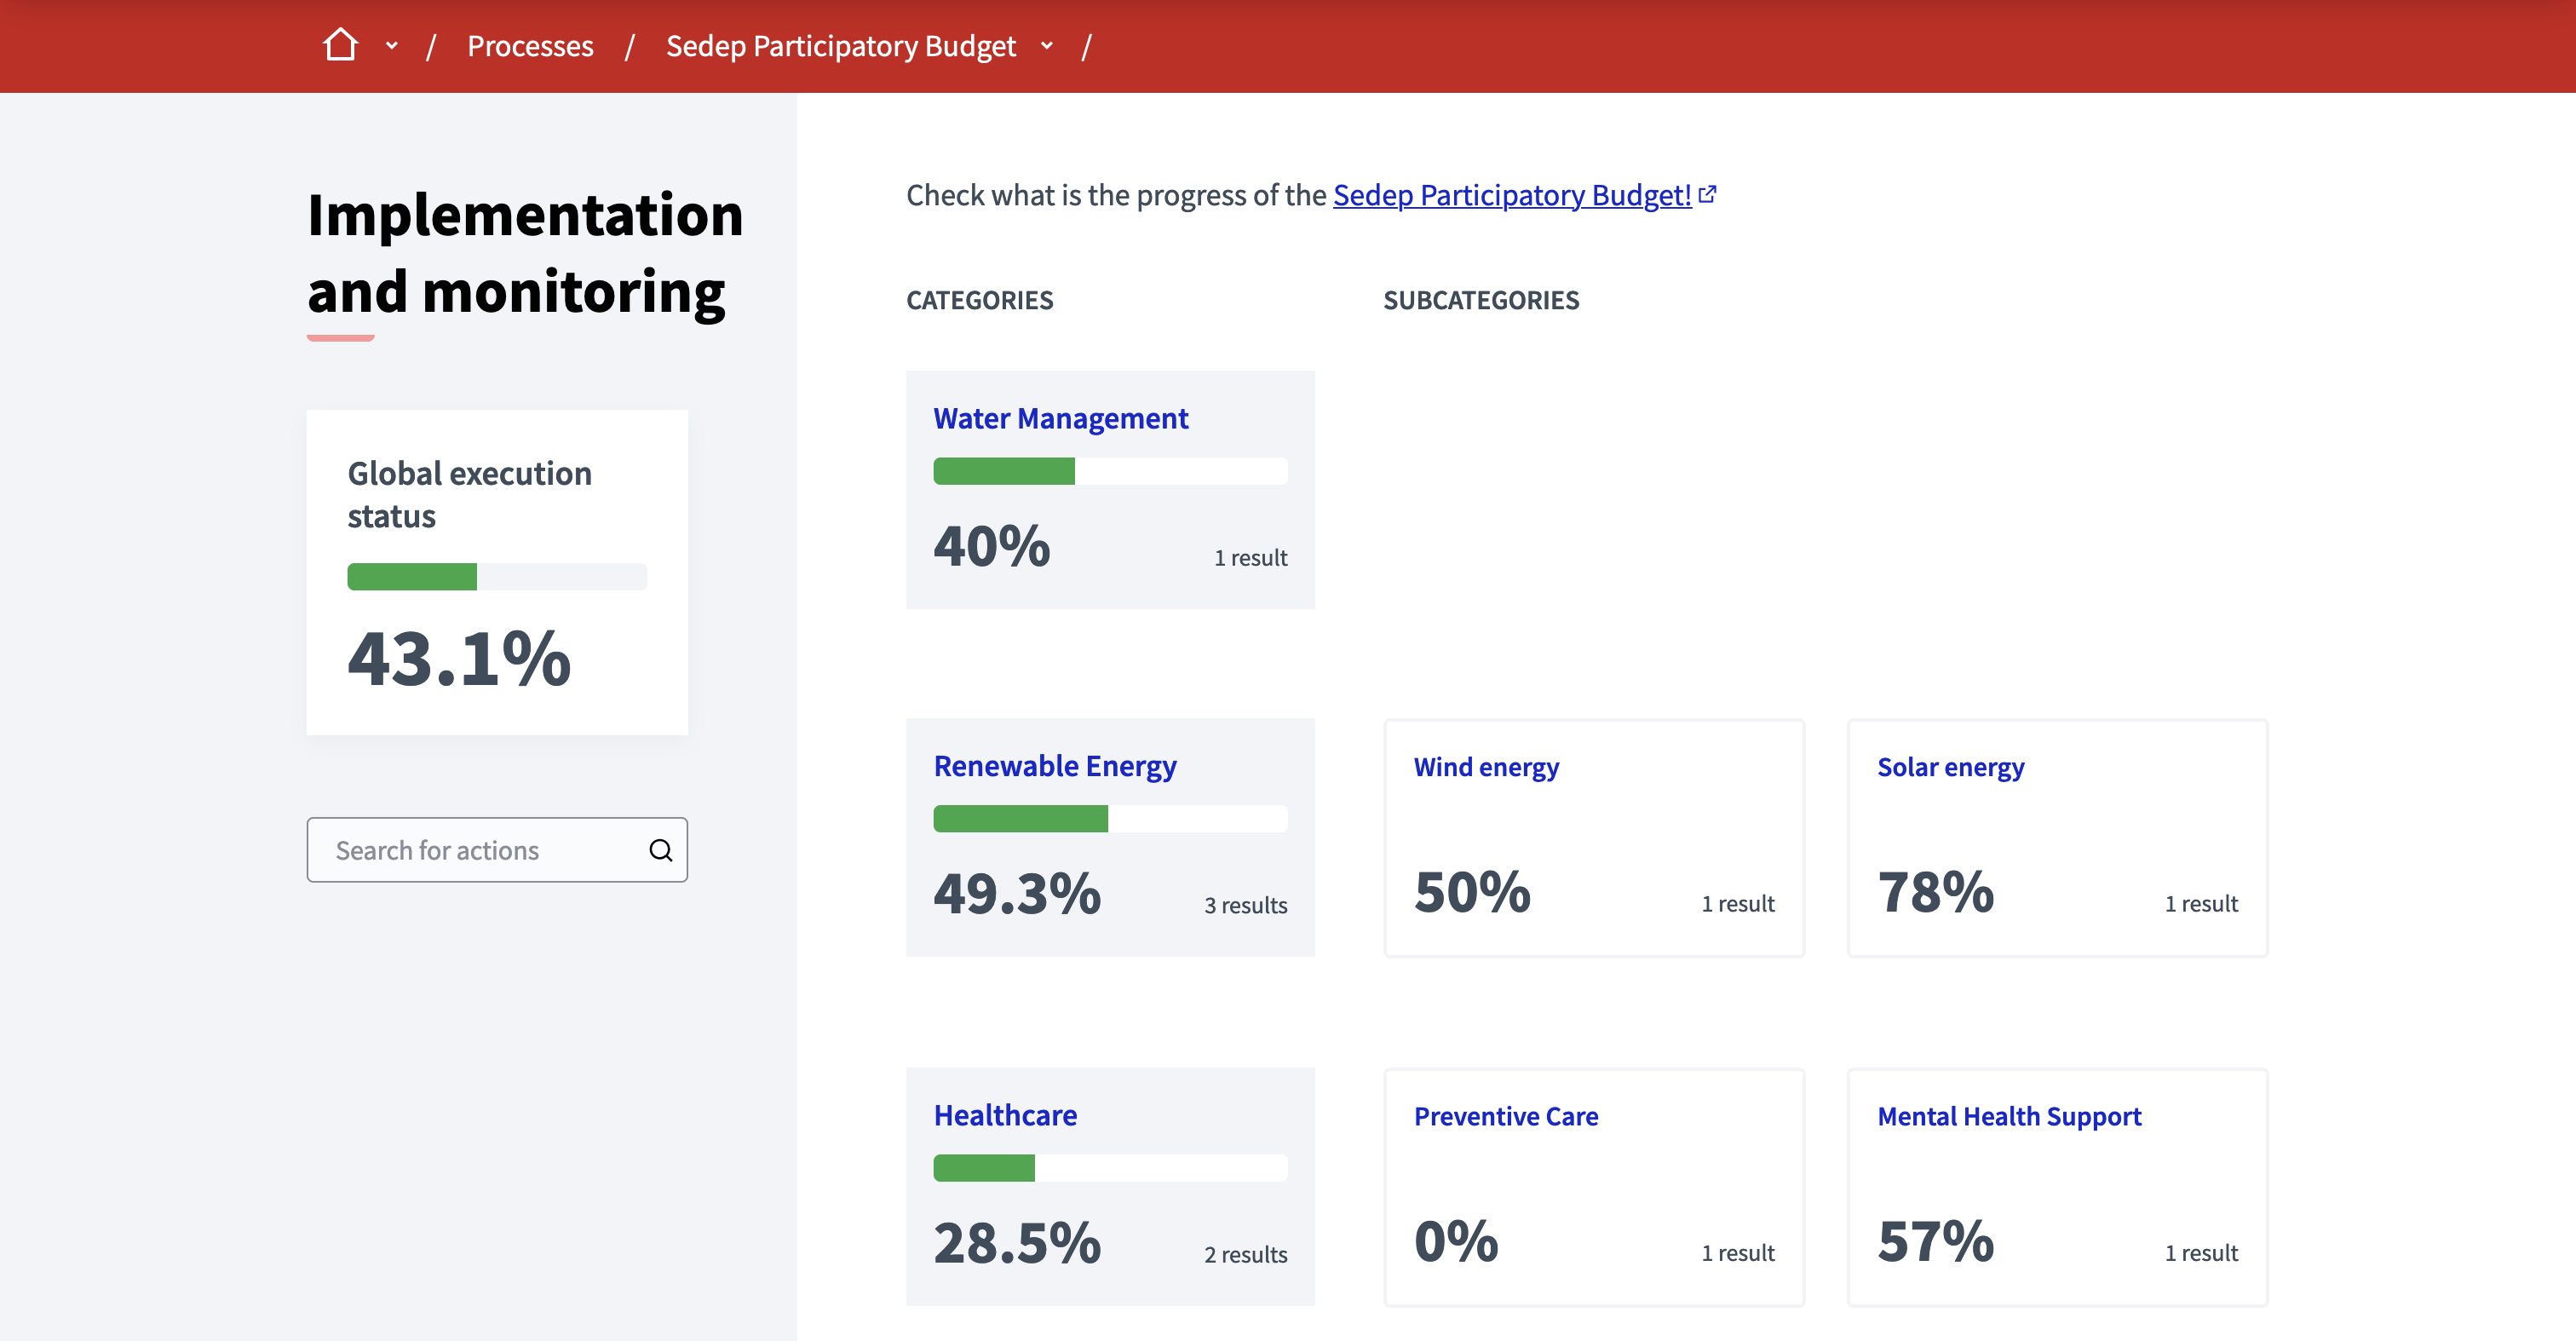The width and height of the screenshot is (2576, 1341).
Task: Click the home icon in breadcrumb
Action: 340,45
